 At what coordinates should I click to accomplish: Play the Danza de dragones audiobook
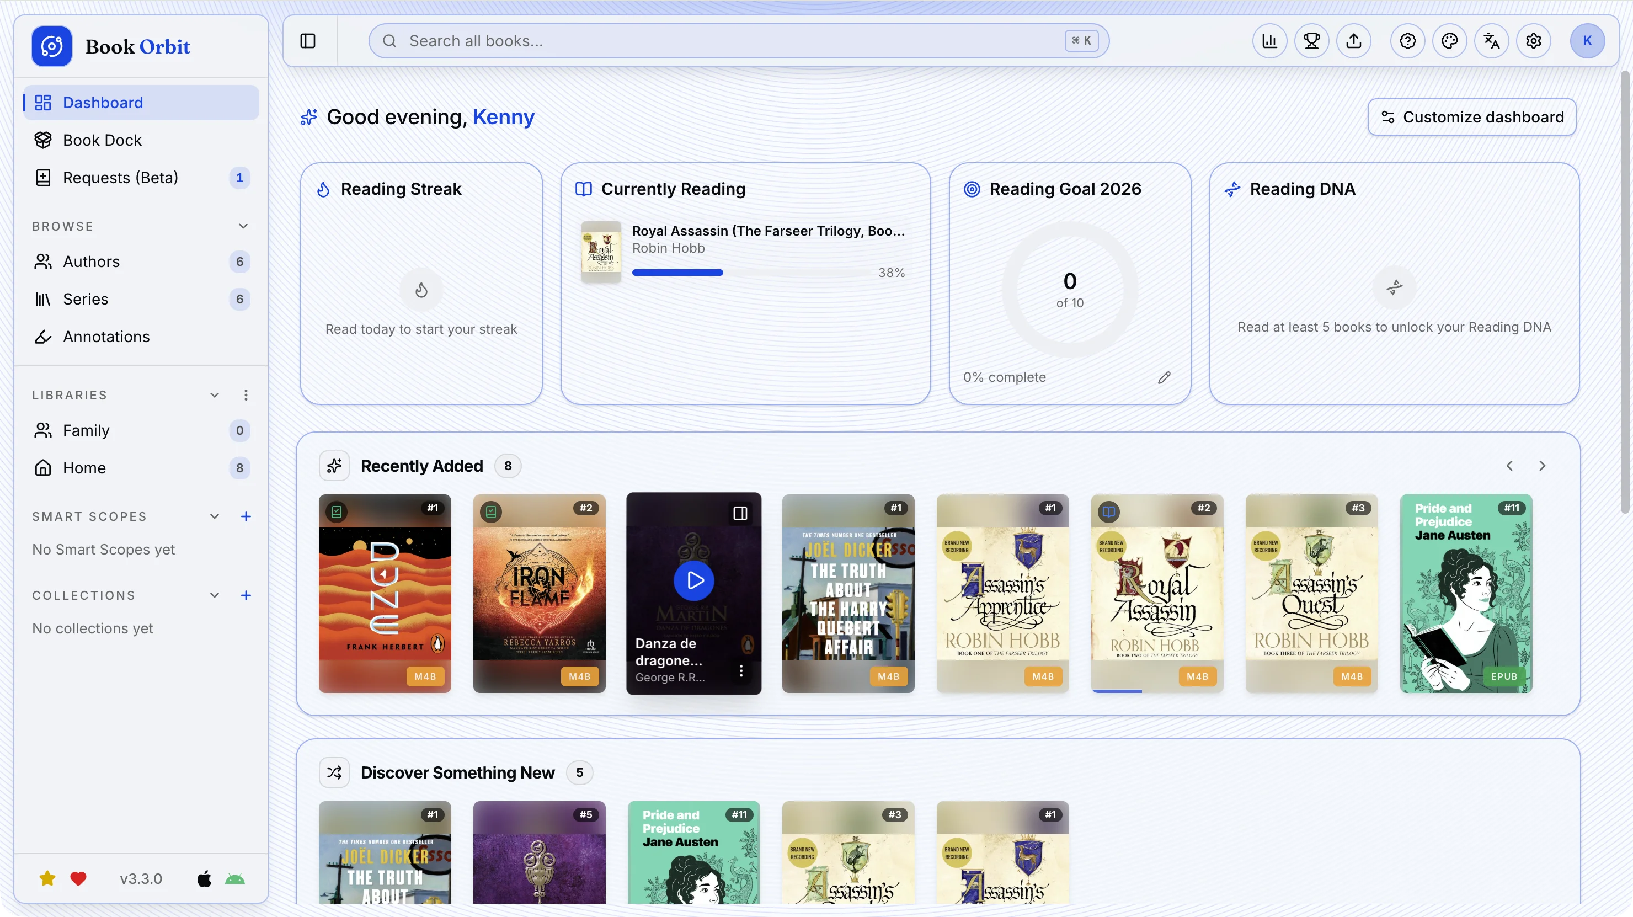pyautogui.click(x=693, y=580)
